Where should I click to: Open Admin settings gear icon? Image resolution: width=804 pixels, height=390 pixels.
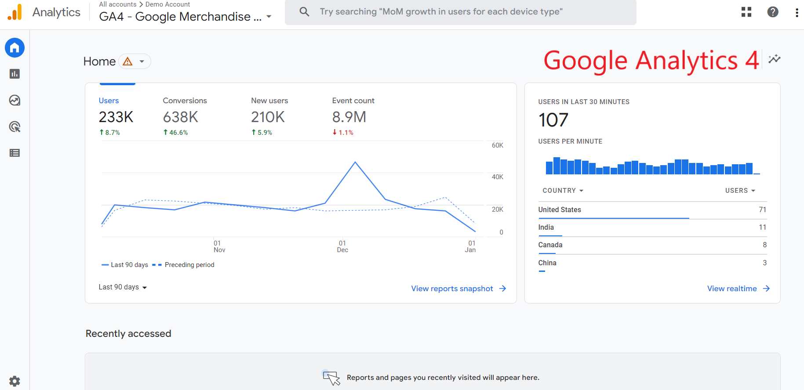(15, 381)
